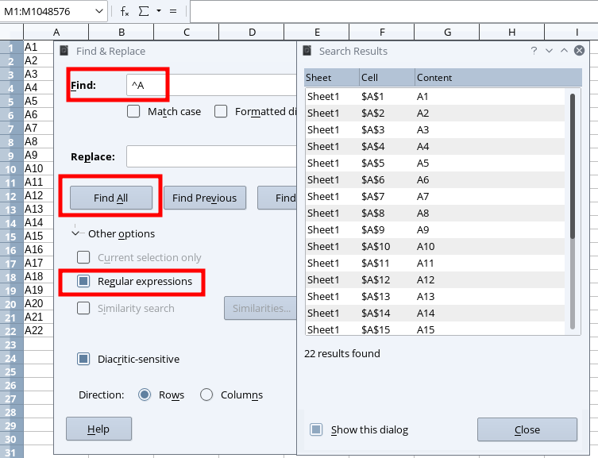Toggle the Similarity search checkbox
598x458 pixels.
click(83, 308)
